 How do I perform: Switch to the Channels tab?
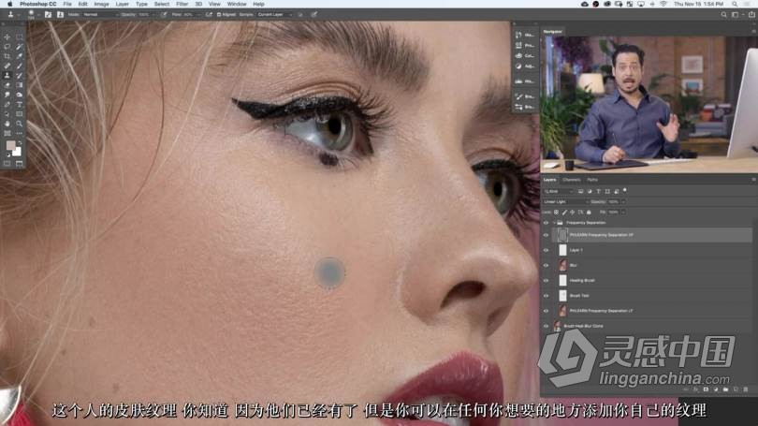pos(572,180)
